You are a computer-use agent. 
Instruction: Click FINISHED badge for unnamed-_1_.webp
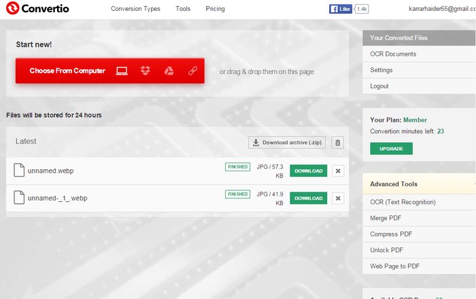point(238,194)
